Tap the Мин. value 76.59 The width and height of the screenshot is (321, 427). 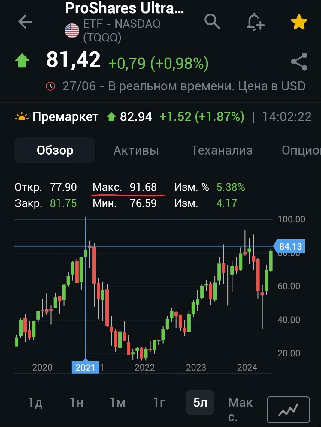143,203
